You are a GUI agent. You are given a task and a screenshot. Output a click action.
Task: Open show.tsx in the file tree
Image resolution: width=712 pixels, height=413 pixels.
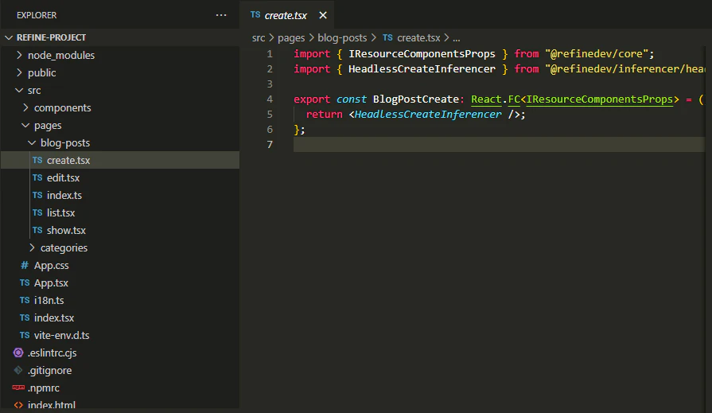tap(66, 231)
